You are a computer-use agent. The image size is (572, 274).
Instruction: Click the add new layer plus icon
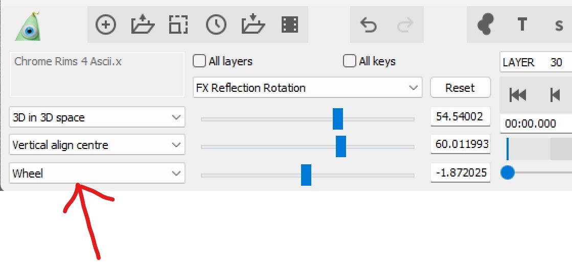[x=106, y=24]
